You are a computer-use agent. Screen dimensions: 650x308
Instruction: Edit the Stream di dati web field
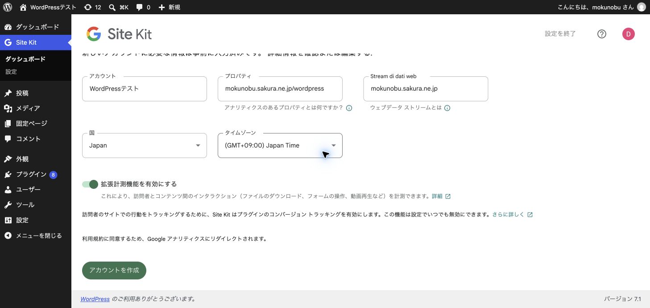click(x=426, y=89)
